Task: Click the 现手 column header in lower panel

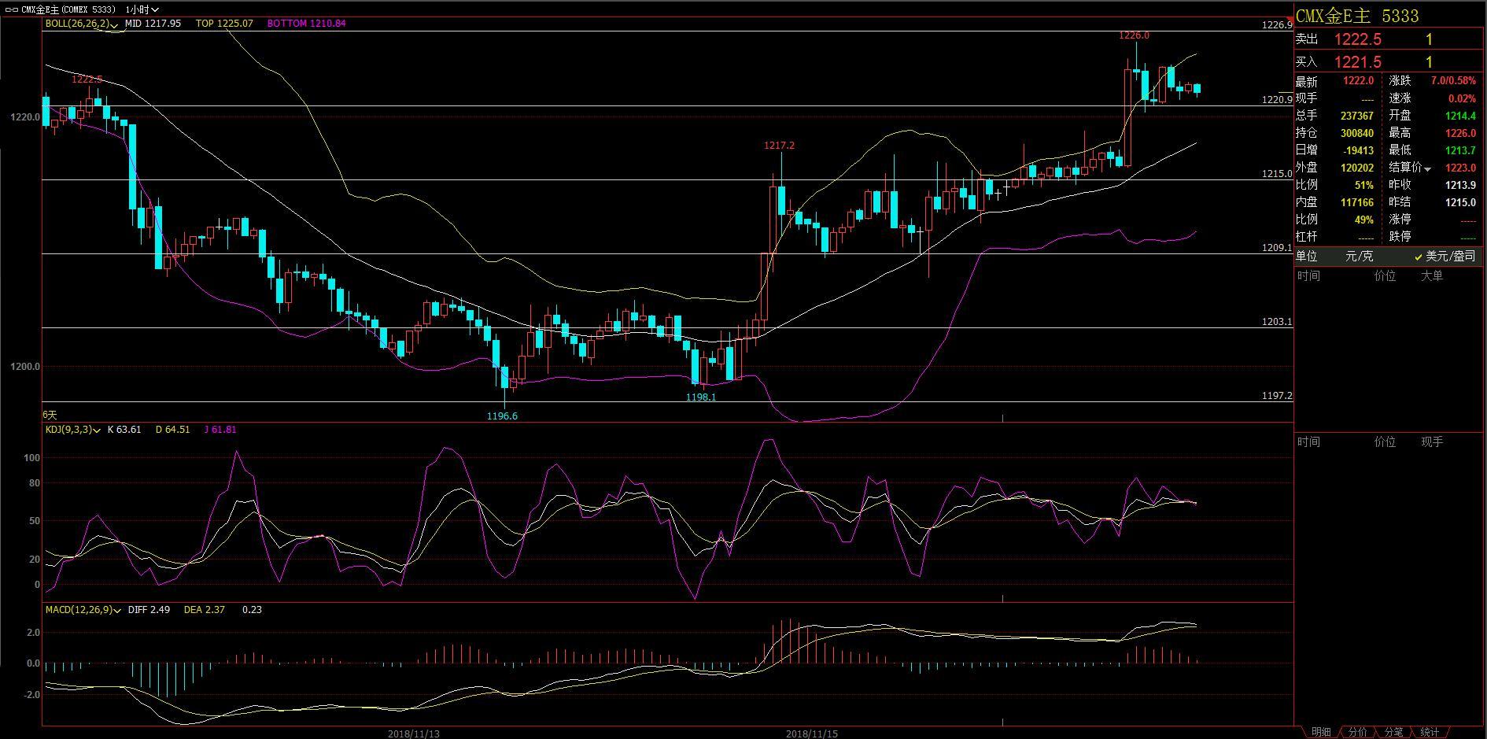Action: coord(1432,442)
